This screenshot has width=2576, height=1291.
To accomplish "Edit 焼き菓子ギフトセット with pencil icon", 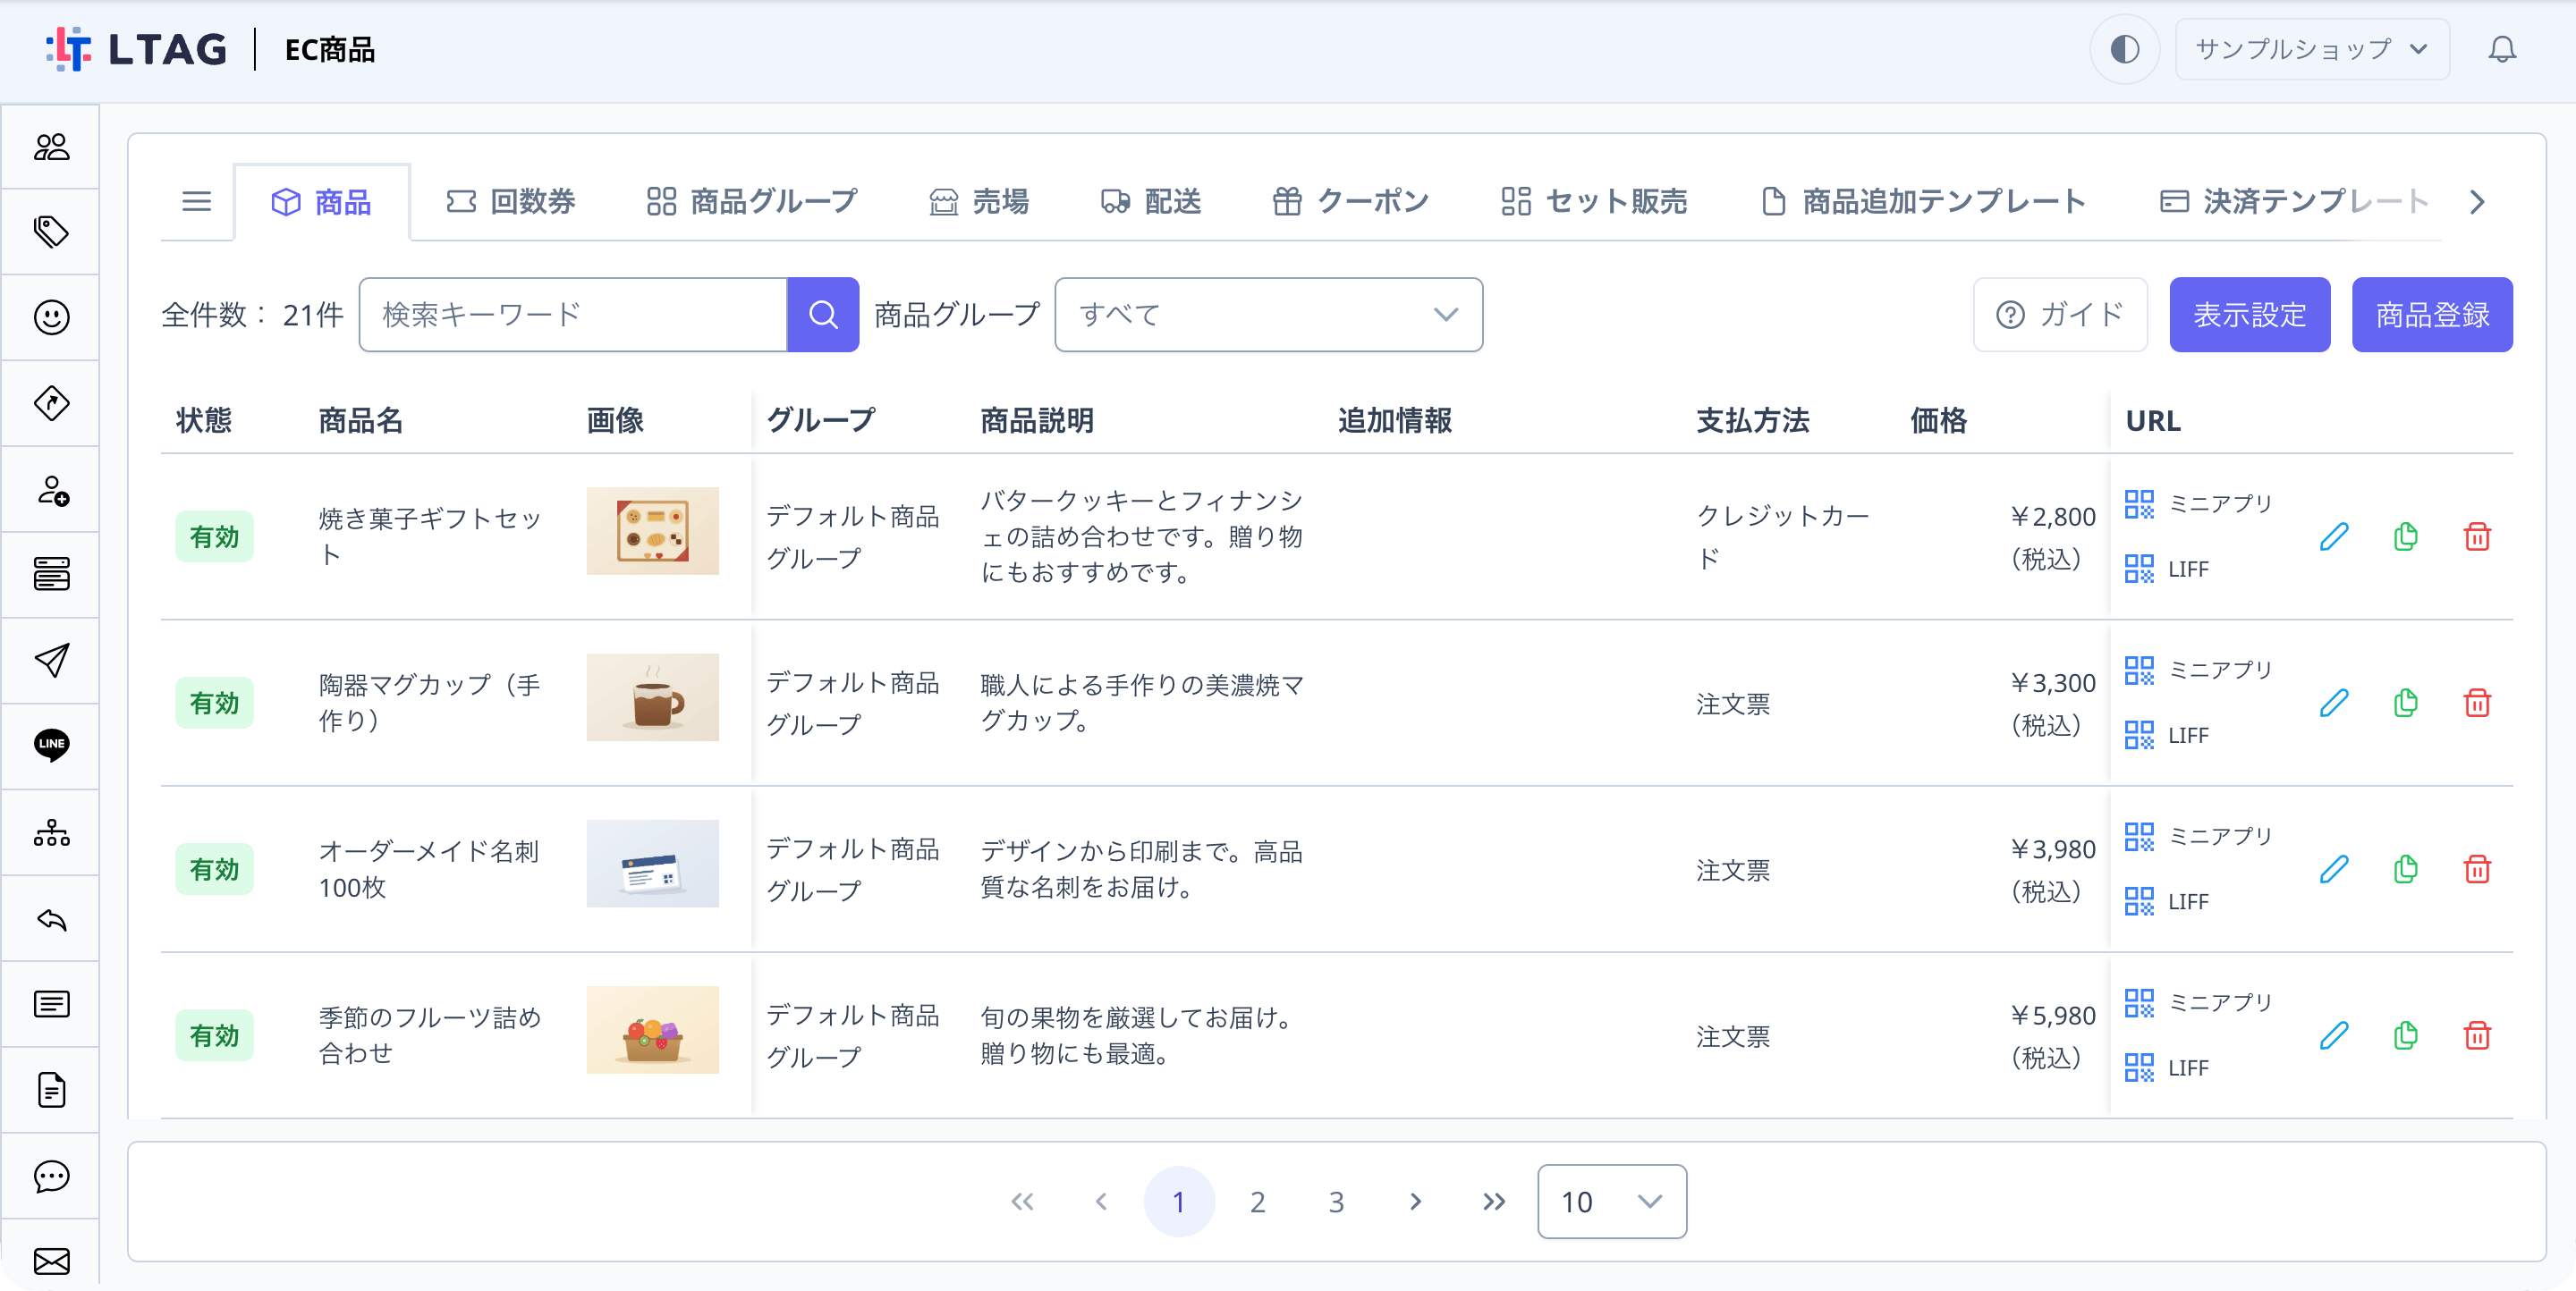I will (x=2334, y=536).
